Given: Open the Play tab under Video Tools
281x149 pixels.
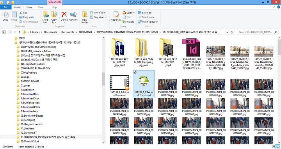Looking at the screenshot, I should 55,7.
